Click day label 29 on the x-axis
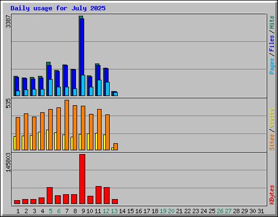Screen dimensions: 278x217 click(x=244, y=211)
